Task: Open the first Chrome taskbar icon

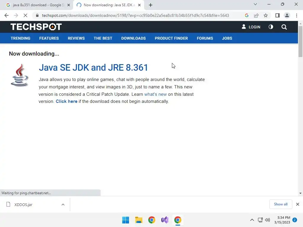Action: pos(152,220)
